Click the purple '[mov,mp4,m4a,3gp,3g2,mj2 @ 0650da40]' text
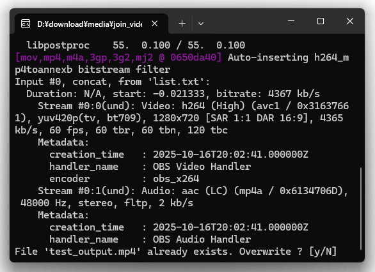The height and width of the screenshot is (272, 375). [118, 57]
